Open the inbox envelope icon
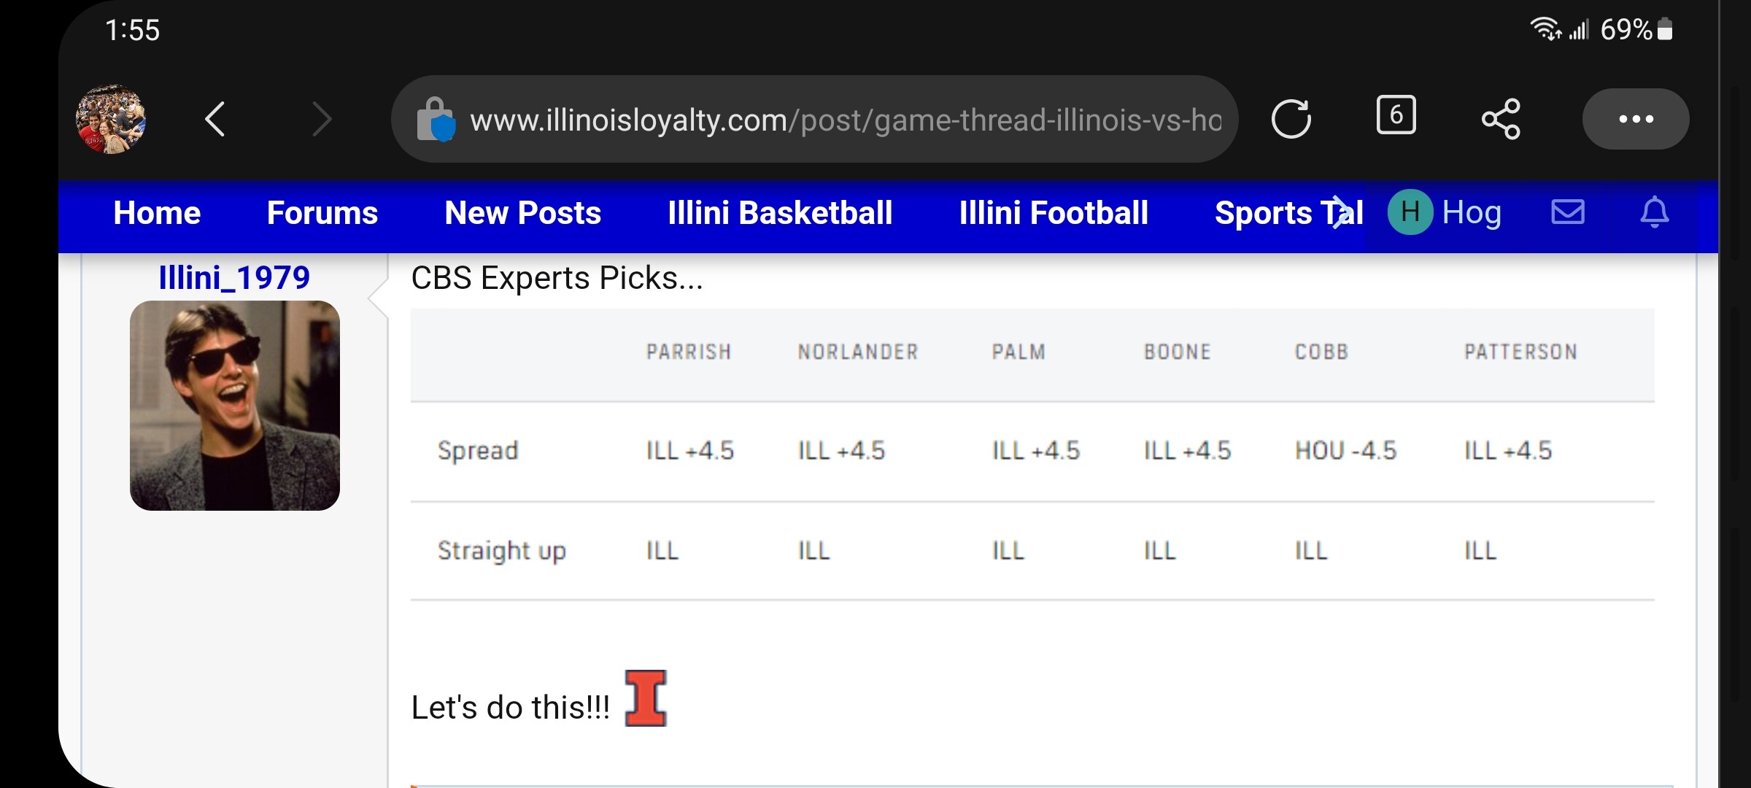1751x788 pixels. pyautogui.click(x=1567, y=212)
